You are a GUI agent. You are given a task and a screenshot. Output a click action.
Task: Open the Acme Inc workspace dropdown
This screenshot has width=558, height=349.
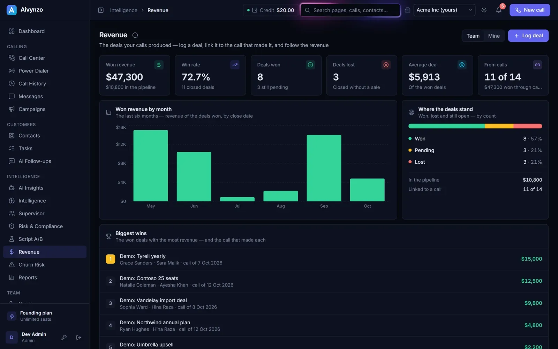(x=444, y=10)
